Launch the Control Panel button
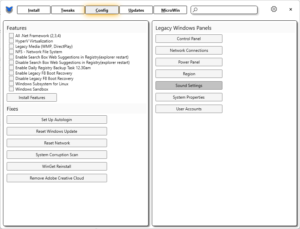Image resolution: width=300 pixels, height=229 pixels. (x=189, y=39)
